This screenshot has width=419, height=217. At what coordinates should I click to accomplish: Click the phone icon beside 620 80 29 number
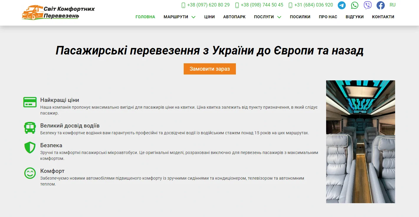click(x=183, y=5)
